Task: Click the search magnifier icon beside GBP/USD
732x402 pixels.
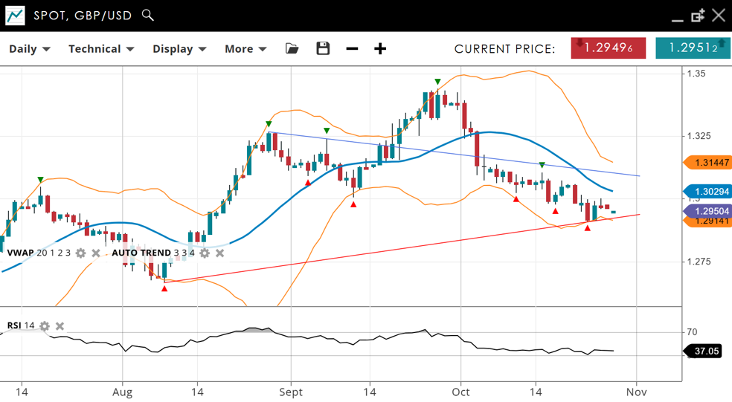Action: pos(148,15)
